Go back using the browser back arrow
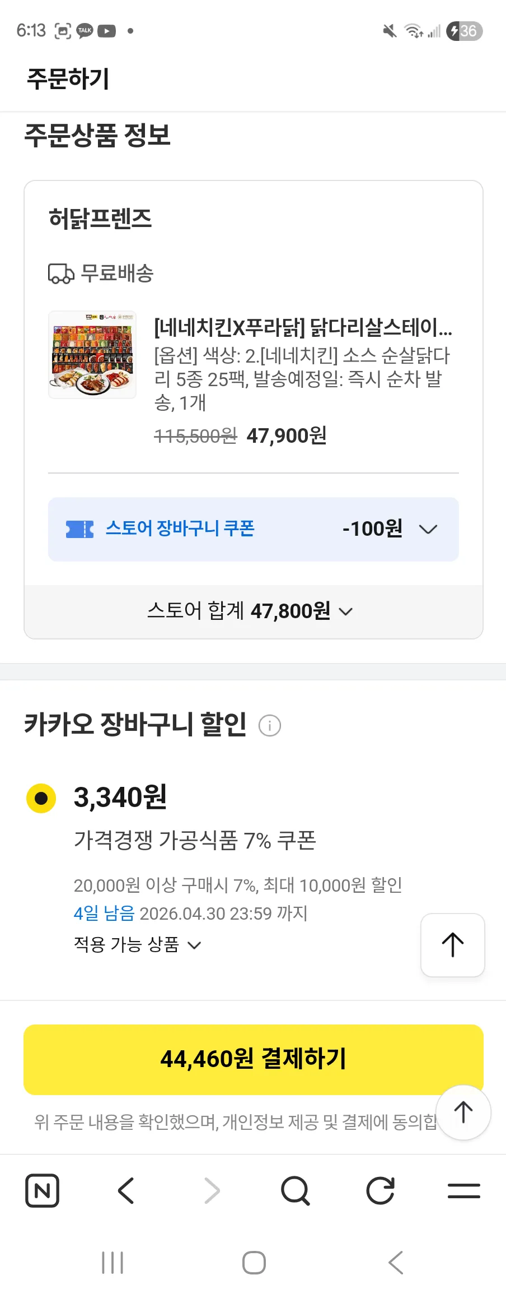The width and height of the screenshot is (506, 1298). click(127, 1190)
